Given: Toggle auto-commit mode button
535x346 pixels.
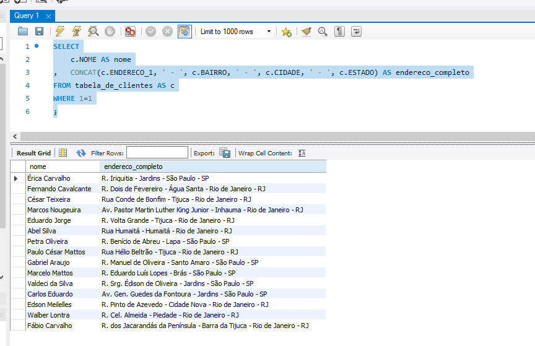Looking at the screenshot, I should click(x=185, y=32).
